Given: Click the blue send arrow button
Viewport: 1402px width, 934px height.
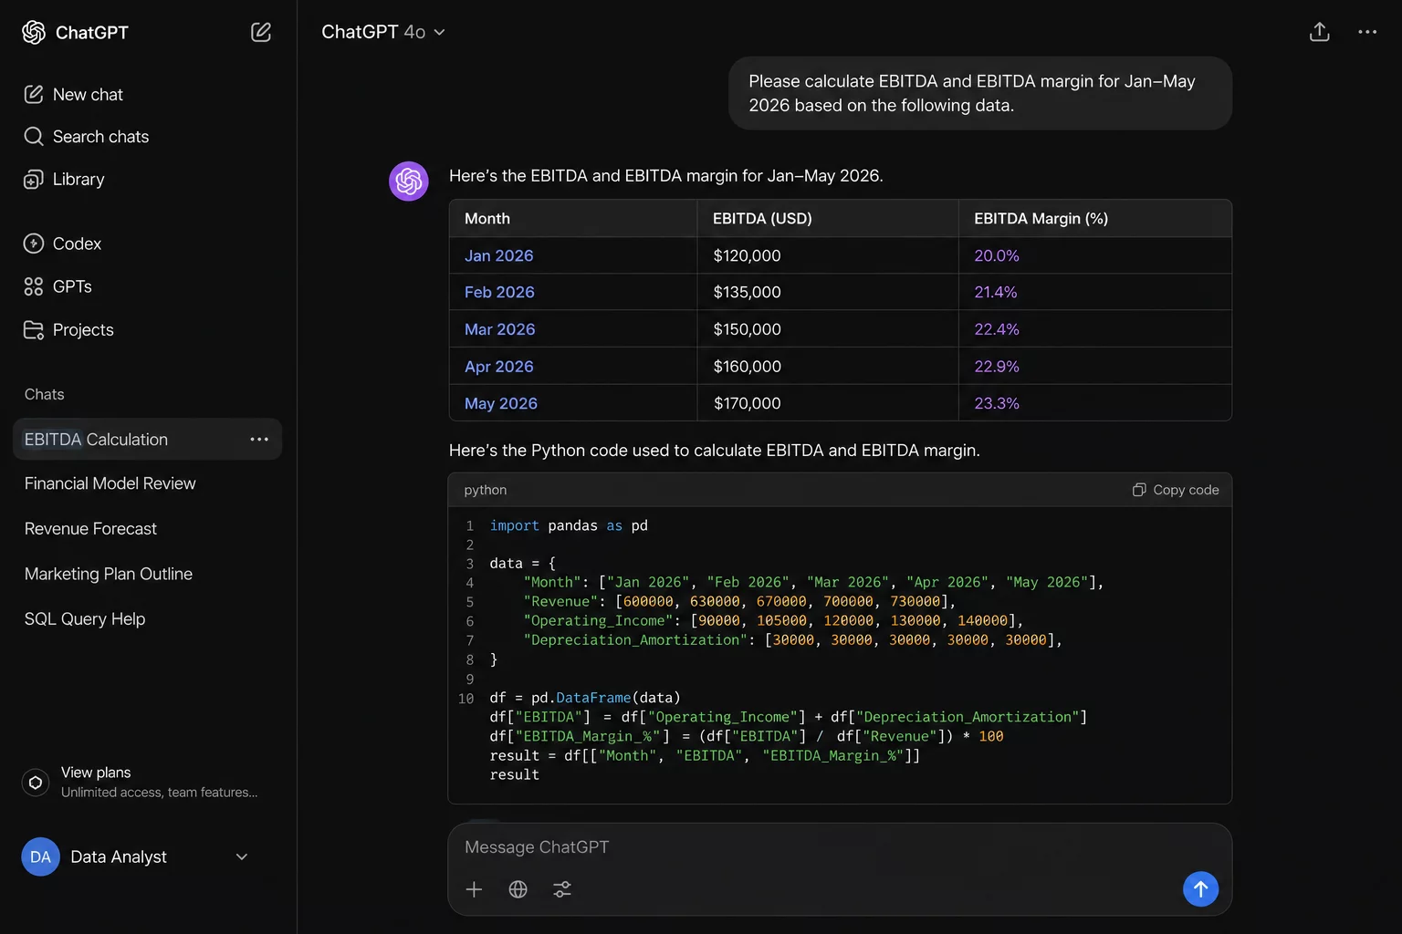Looking at the screenshot, I should [1200, 888].
